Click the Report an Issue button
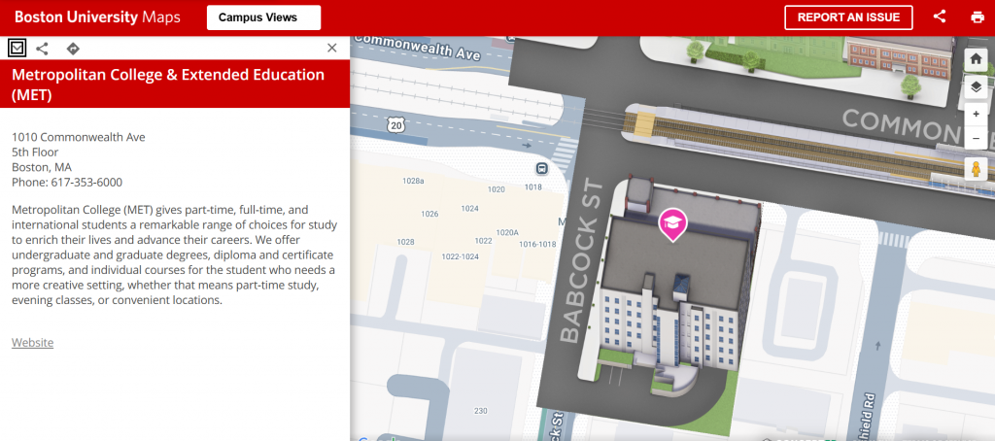 pos(848,17)
